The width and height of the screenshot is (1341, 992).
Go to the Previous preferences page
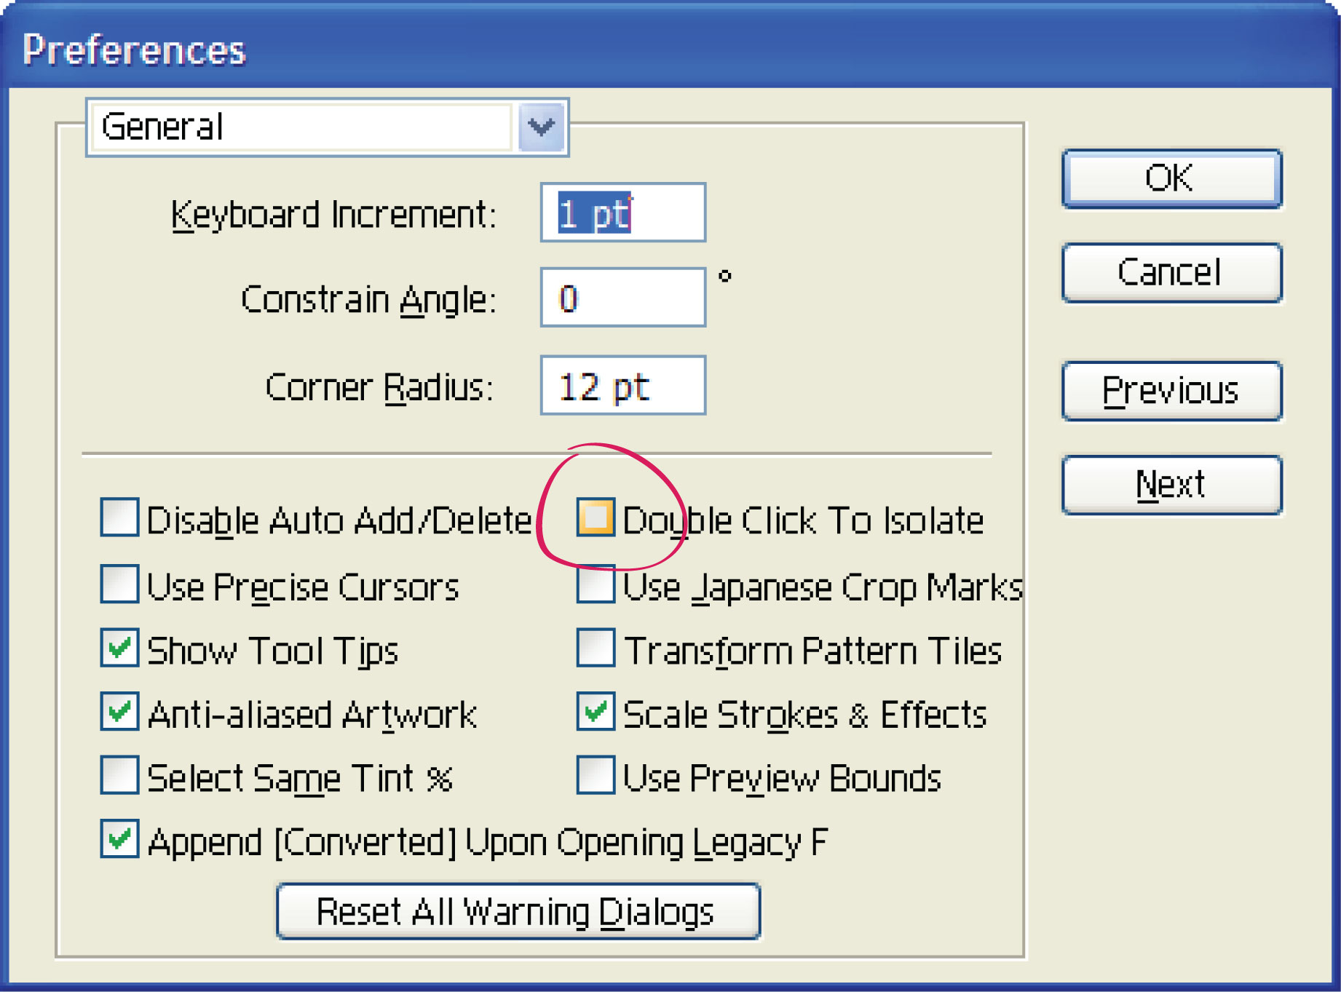[1171, 391]
